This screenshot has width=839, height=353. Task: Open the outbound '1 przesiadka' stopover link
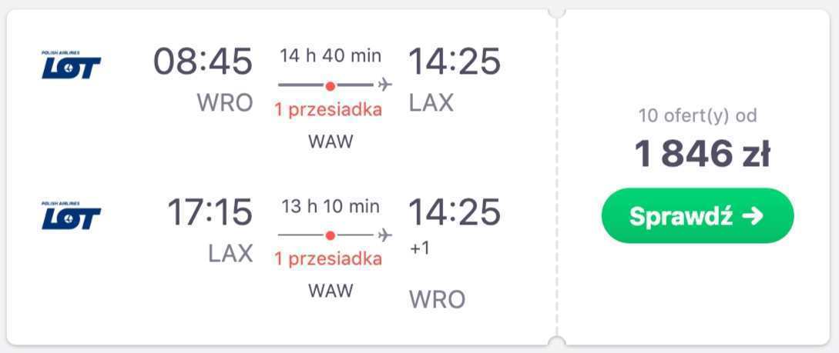(328, 109)
